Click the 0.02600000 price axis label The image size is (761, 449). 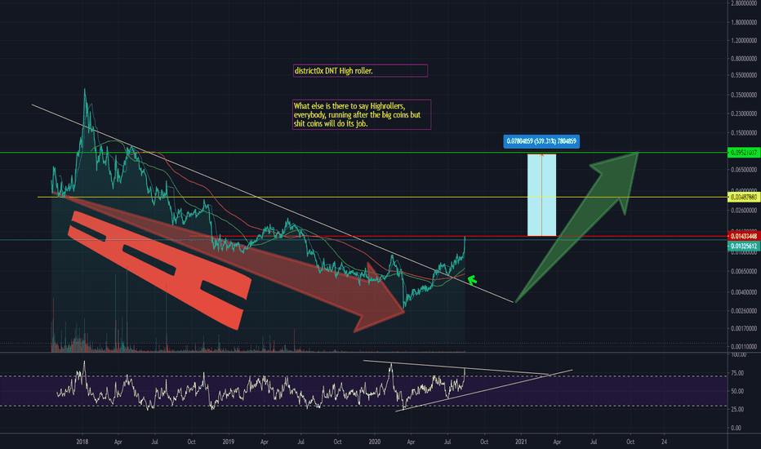tap(744, 211)
